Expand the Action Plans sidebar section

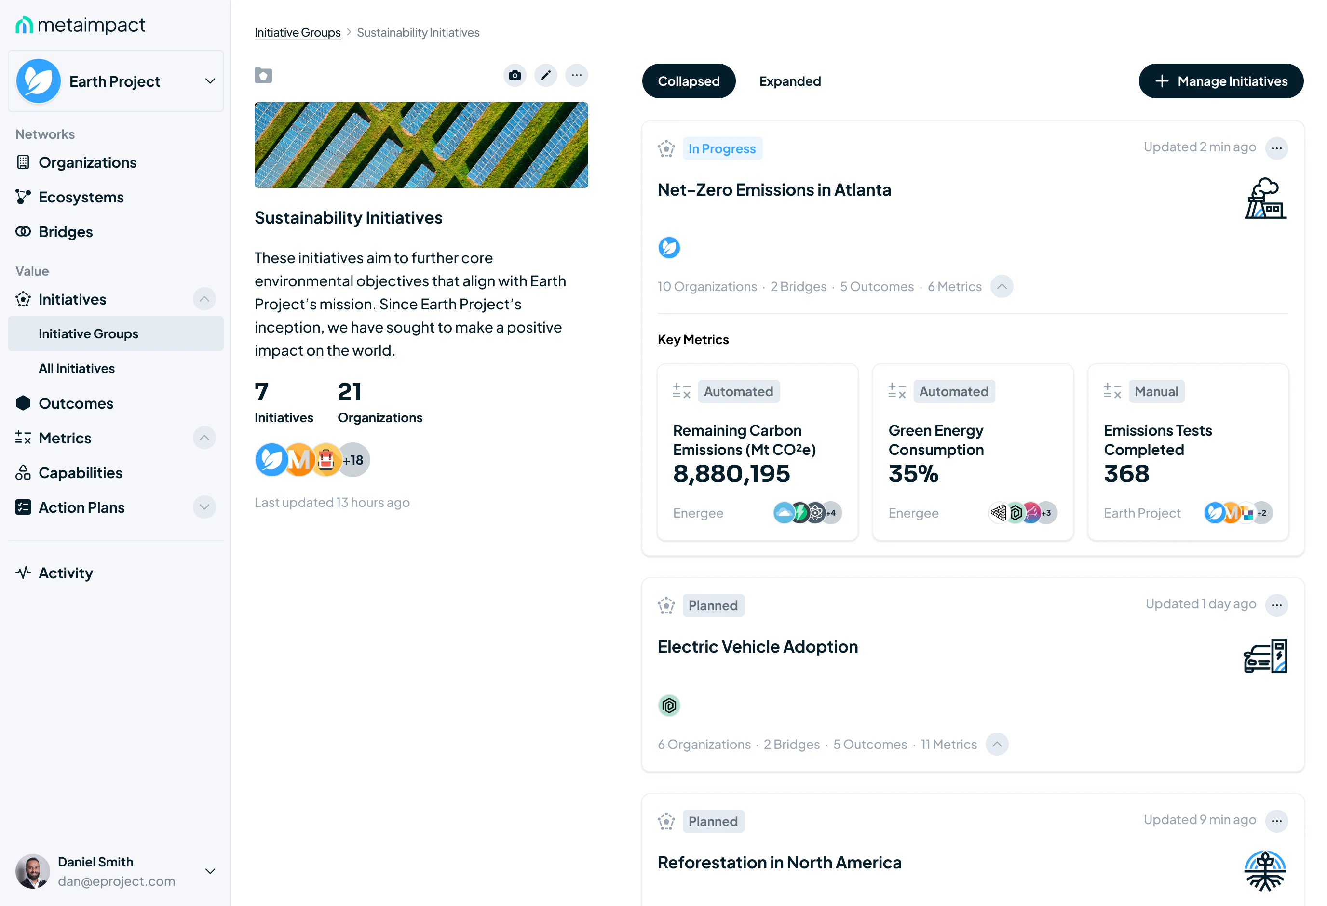(x=204, y=507)
